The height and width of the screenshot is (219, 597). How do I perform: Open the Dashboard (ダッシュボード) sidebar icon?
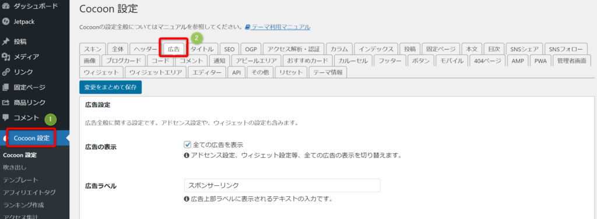pos(5,6)
